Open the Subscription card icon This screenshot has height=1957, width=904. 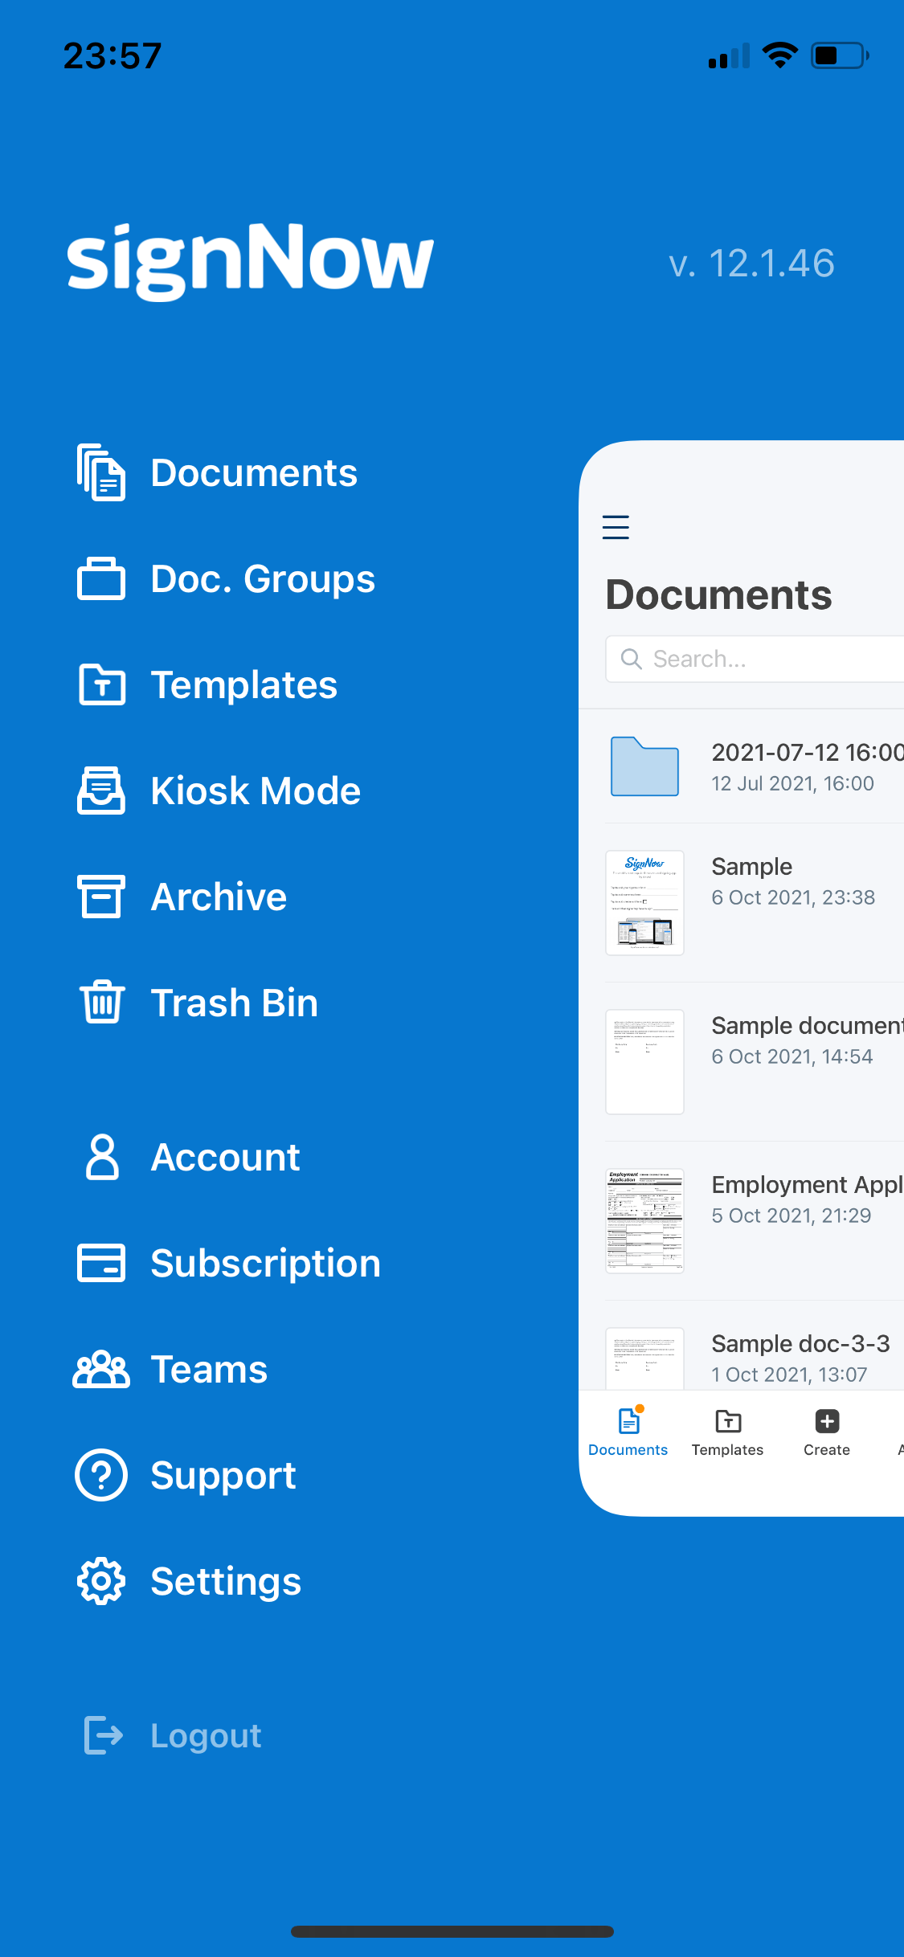(x=101, y=1263)
